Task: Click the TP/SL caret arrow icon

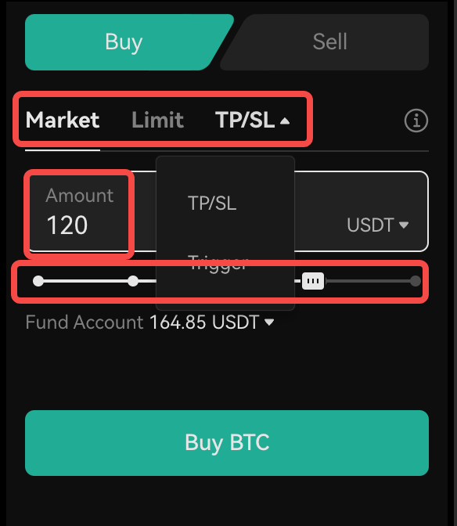Action: (x=285, y=121)
